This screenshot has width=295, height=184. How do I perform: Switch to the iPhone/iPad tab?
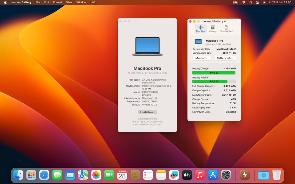point(226,29)
